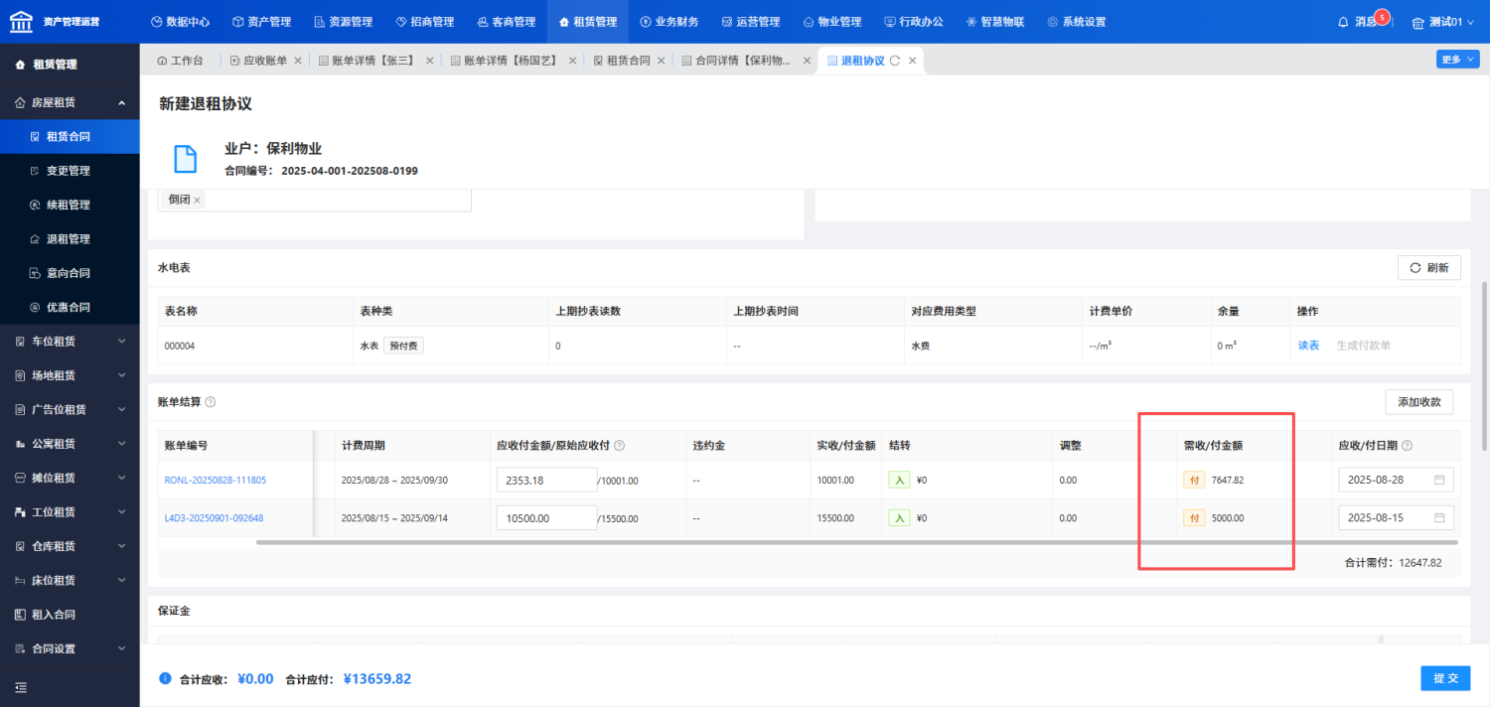
Task: Open 数据中心 in top navigation
Action: click(180, 22)
